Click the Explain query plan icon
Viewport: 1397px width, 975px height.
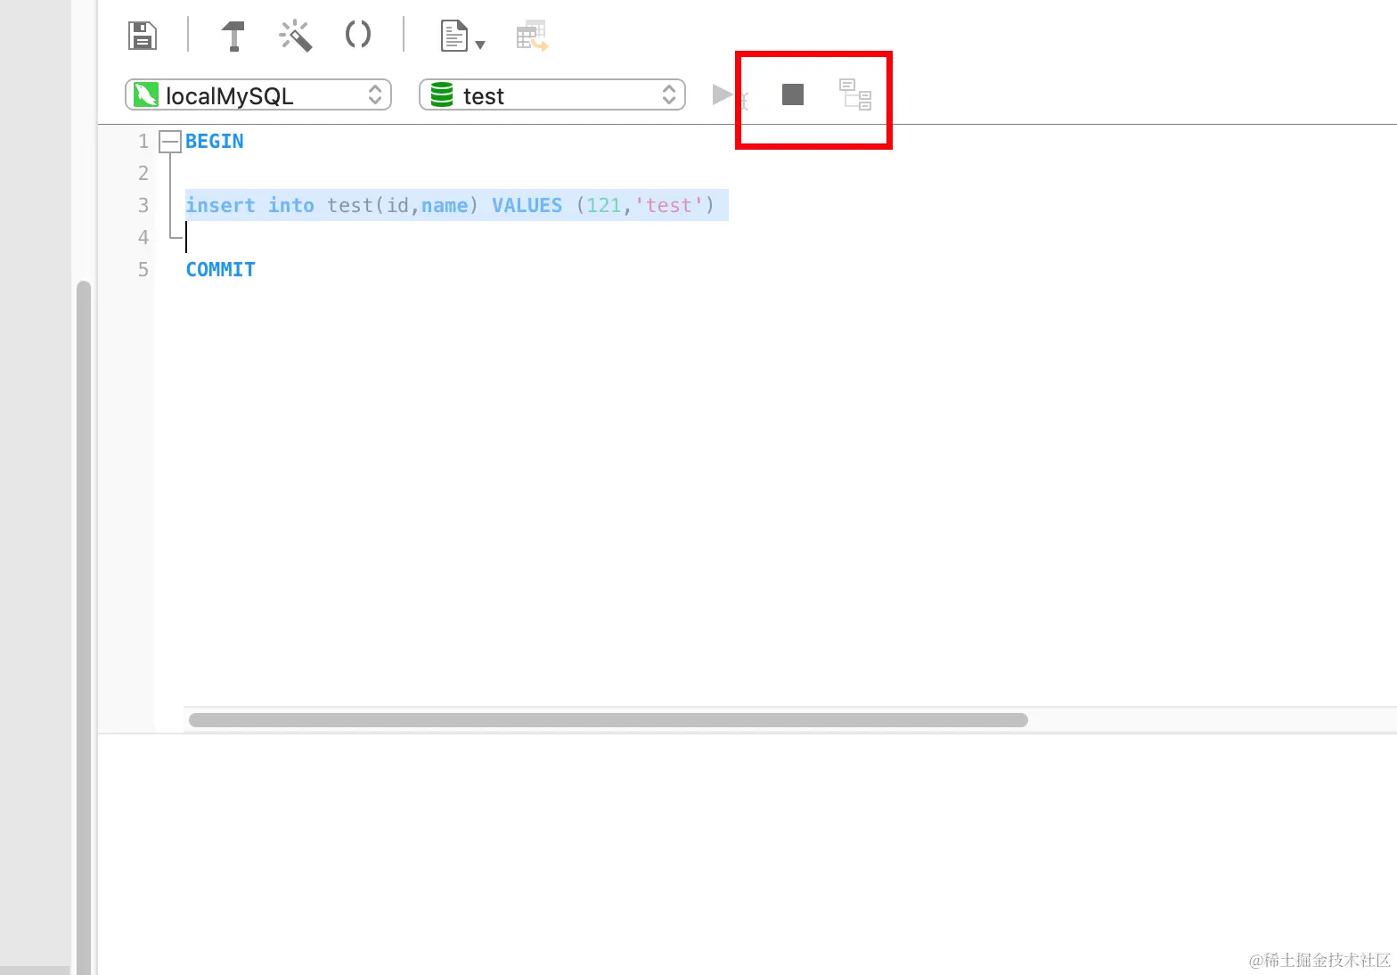pos(855,94)
